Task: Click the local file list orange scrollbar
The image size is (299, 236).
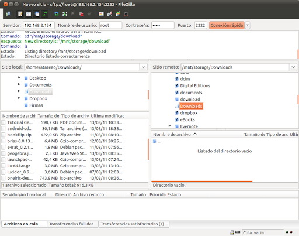Action: pos(148,149)
